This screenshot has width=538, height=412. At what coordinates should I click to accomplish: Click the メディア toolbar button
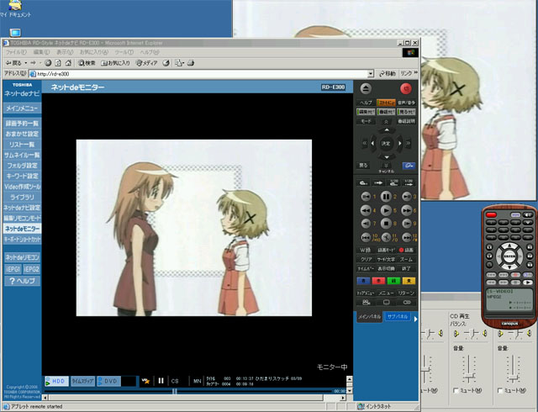pos(146,63)
